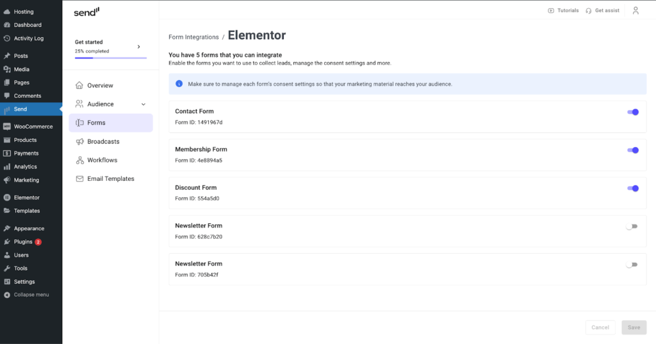Open Get started arrow chevron

(x=139, y=47)
